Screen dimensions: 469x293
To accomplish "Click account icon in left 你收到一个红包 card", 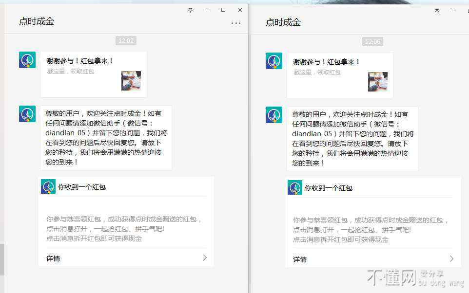I will click(48, 186).
